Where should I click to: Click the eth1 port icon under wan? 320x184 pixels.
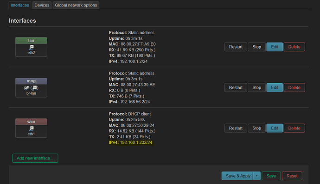(31, 129)
